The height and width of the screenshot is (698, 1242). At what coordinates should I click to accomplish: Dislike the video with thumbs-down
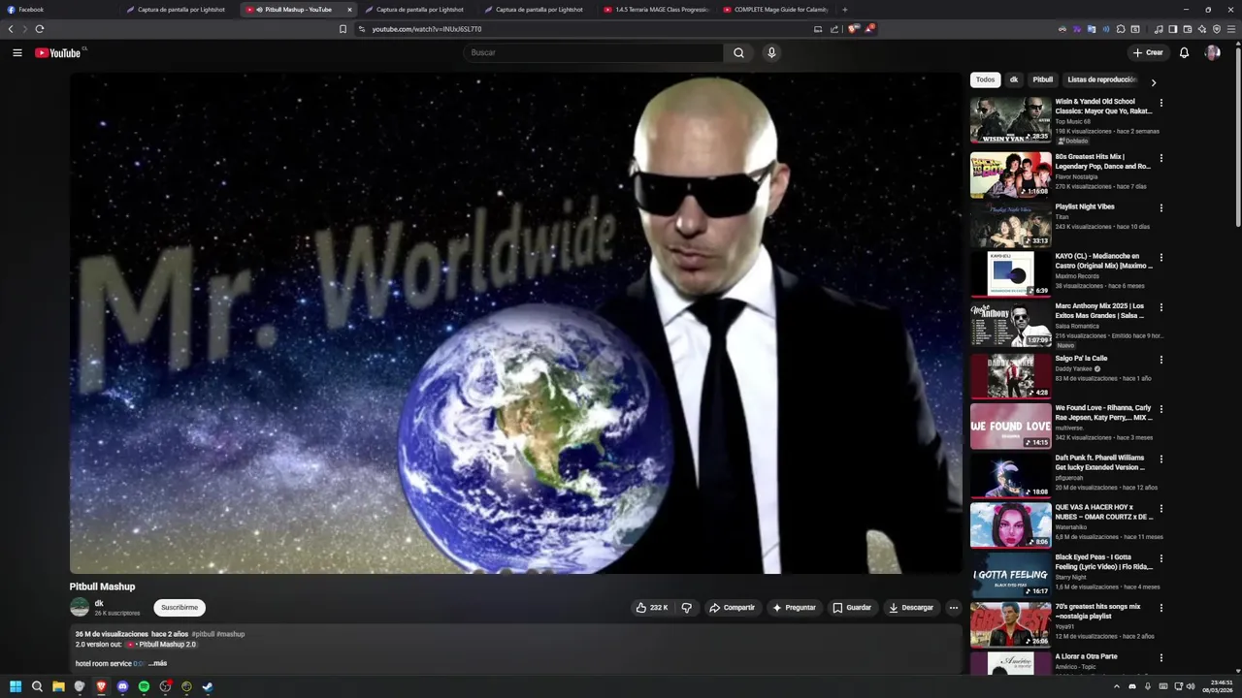(x=686, y=608)
